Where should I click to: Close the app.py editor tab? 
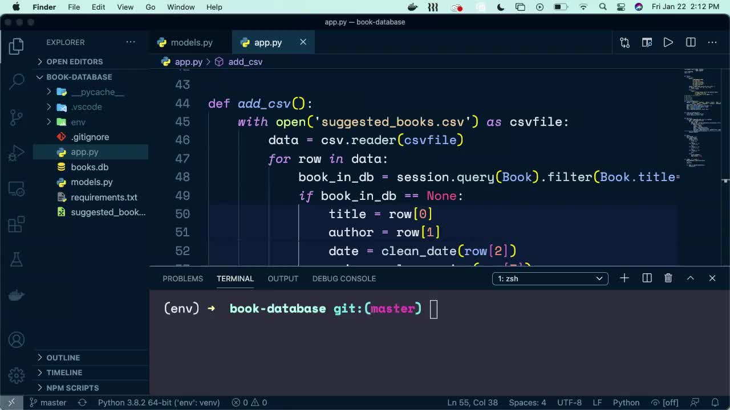[303, 42]
